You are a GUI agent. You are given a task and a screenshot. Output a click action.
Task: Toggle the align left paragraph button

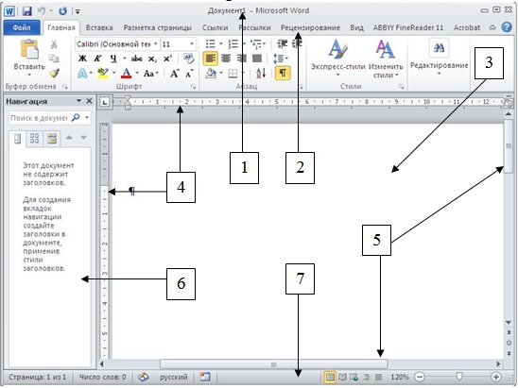click(211, 59)
